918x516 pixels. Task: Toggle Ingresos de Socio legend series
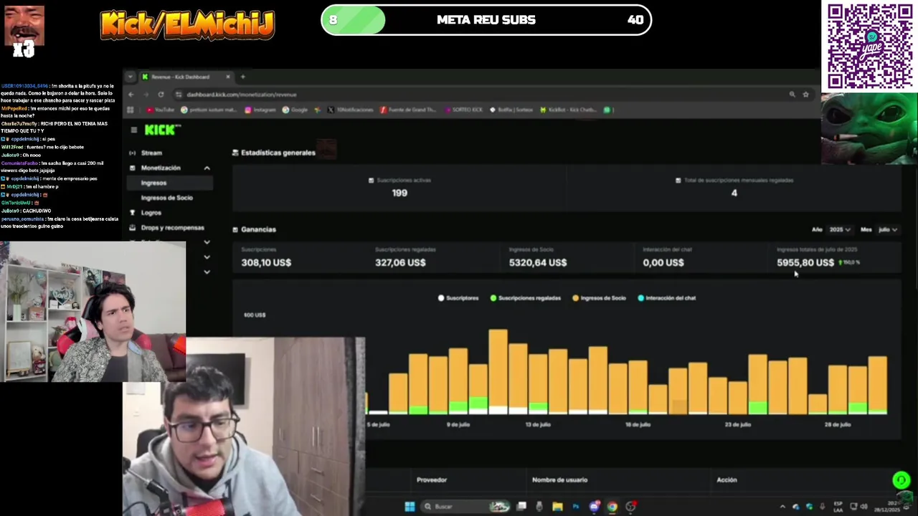tap(599, 298)
